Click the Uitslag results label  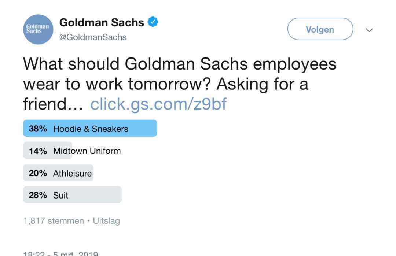click(106, 221)
